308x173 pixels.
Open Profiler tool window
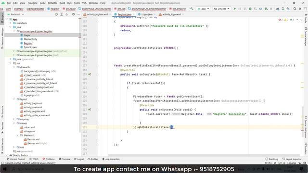pos(93,159)
